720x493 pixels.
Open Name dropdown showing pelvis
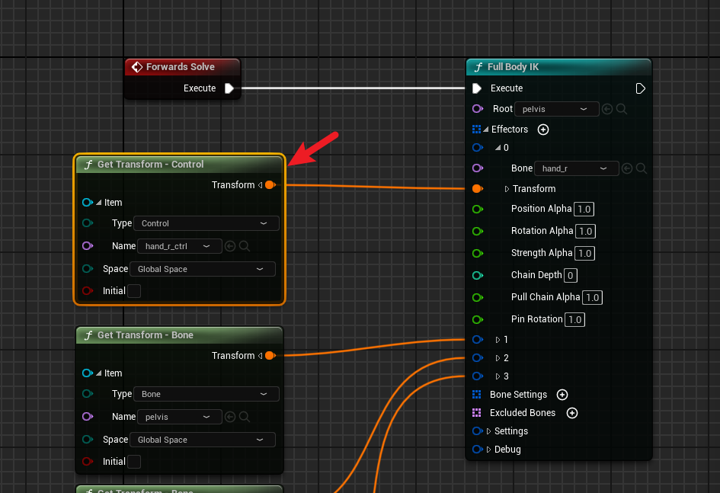(x=180, y=418)
